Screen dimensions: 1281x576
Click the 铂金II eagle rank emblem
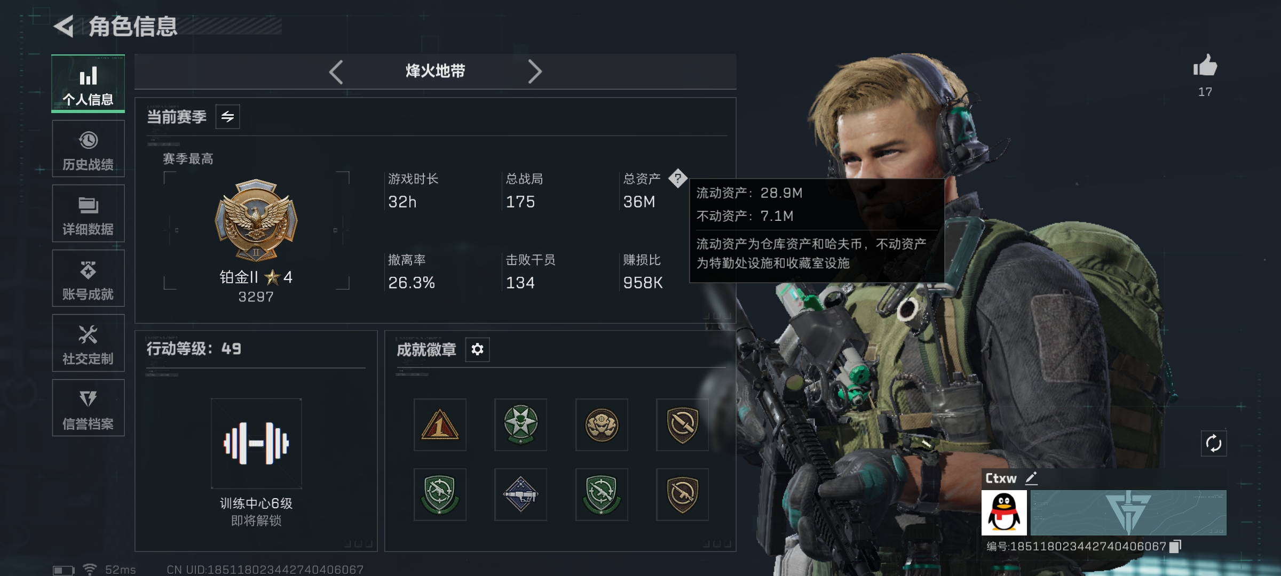(x=256, y=220)
